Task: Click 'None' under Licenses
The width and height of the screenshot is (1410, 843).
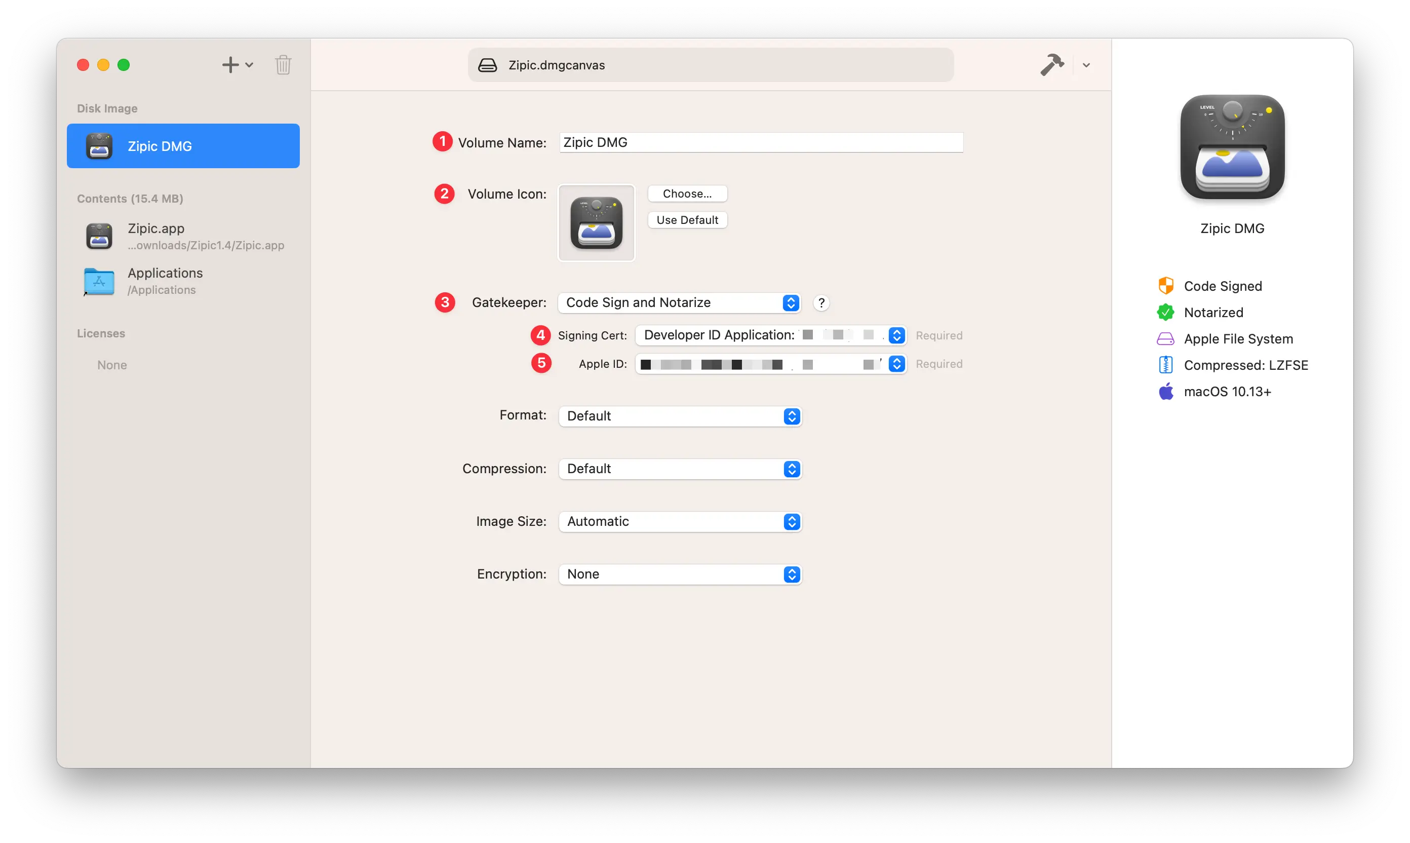Action: click(112, 365)
